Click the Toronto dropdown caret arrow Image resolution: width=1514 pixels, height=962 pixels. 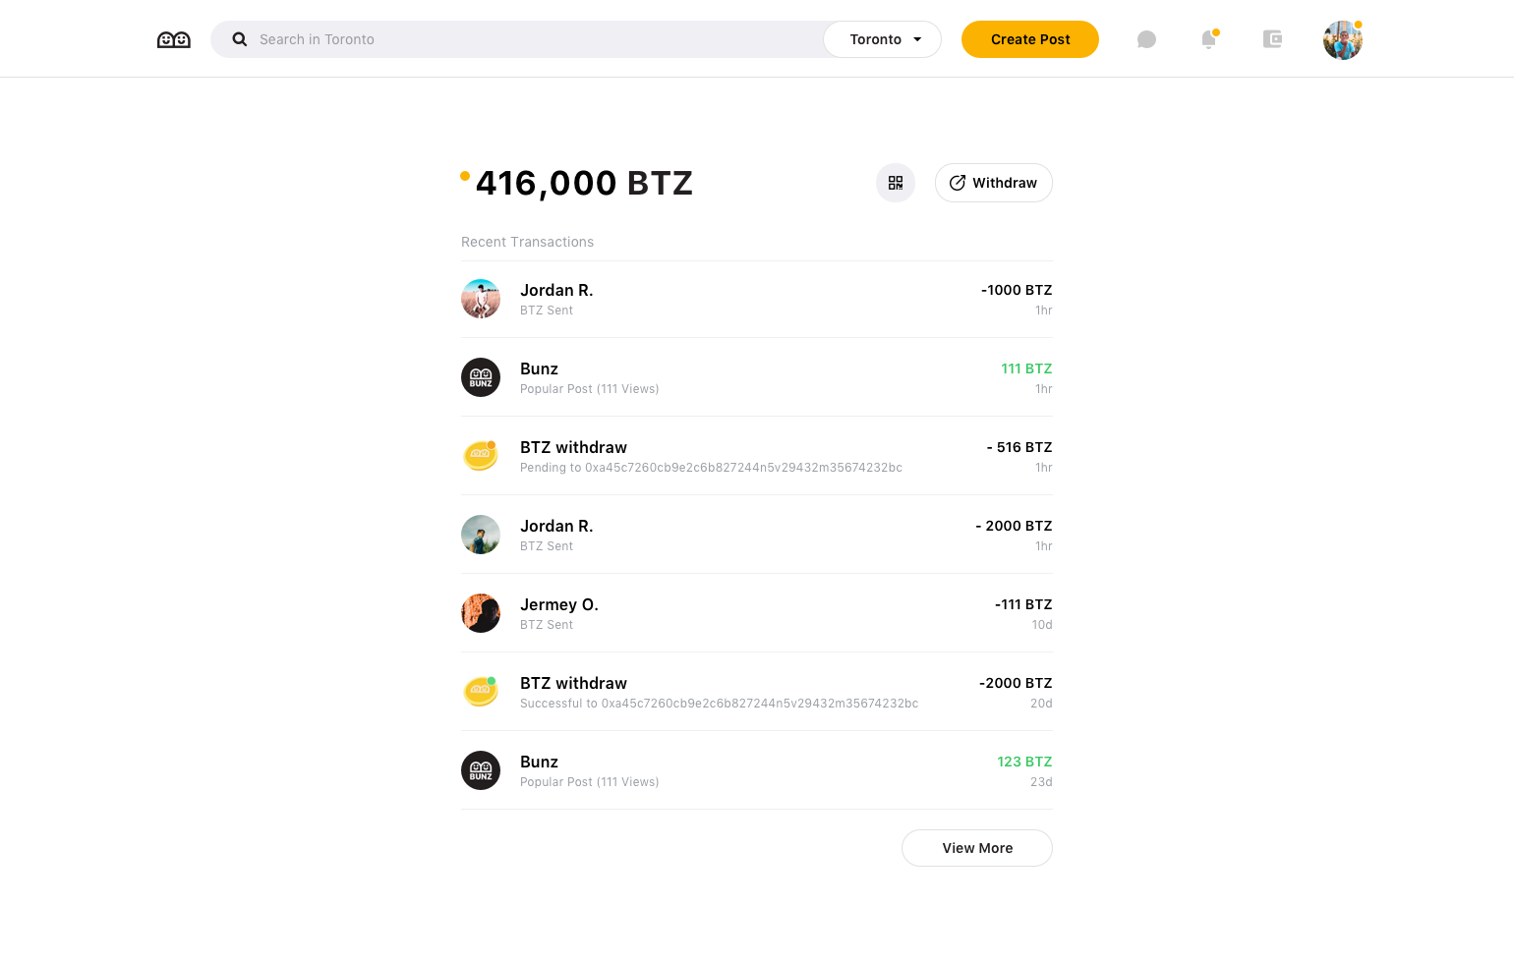pos(917,39)
